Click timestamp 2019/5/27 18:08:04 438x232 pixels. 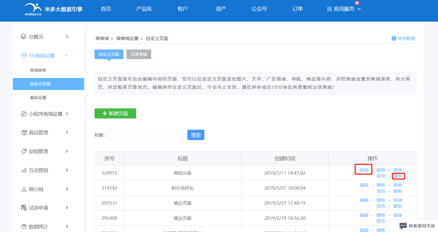(x=285, y=188)
